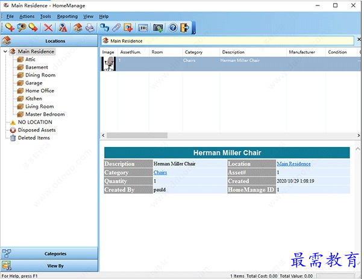Viewport: 364px width, 279px height.
Task: Open the Tools menu
Action: click(45, 16)
